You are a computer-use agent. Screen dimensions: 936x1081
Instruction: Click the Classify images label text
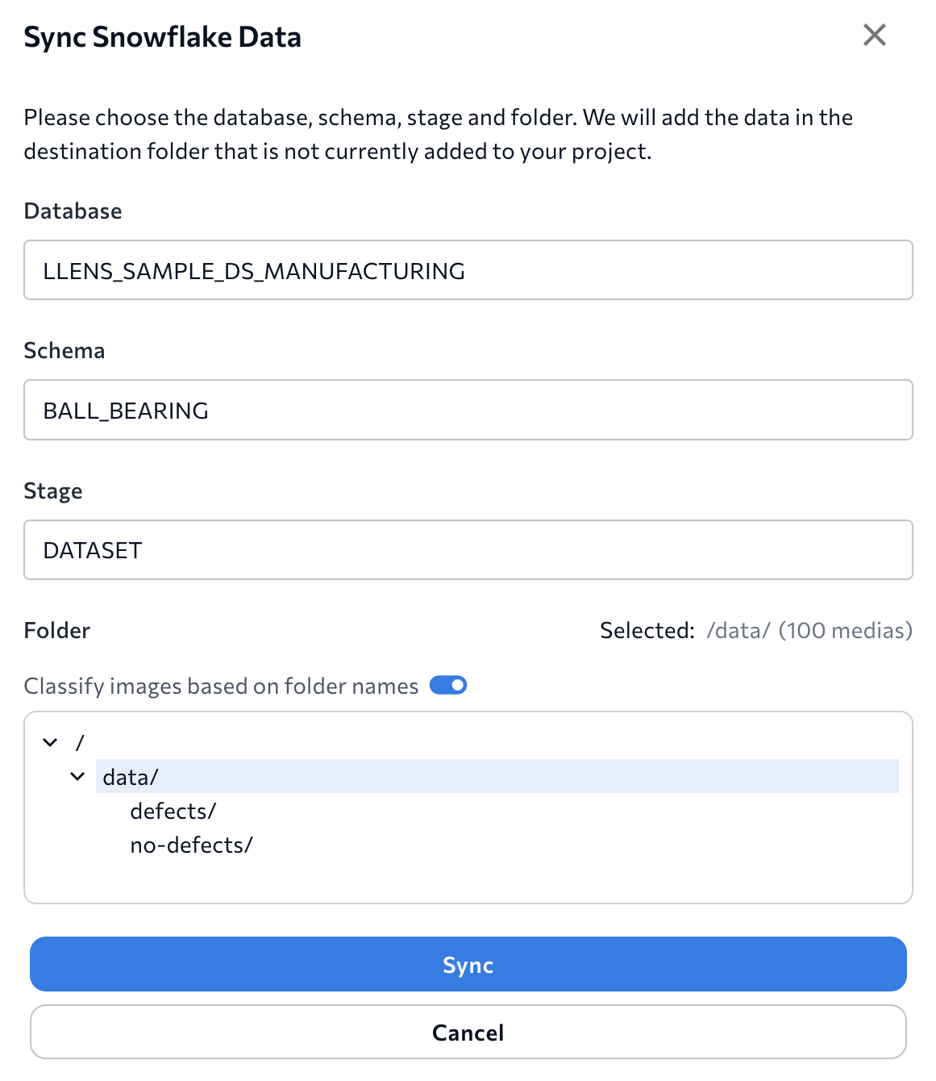pyautogui.click(x=221, y=686)
